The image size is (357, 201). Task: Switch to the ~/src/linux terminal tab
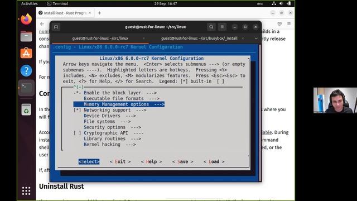point(100,39)
